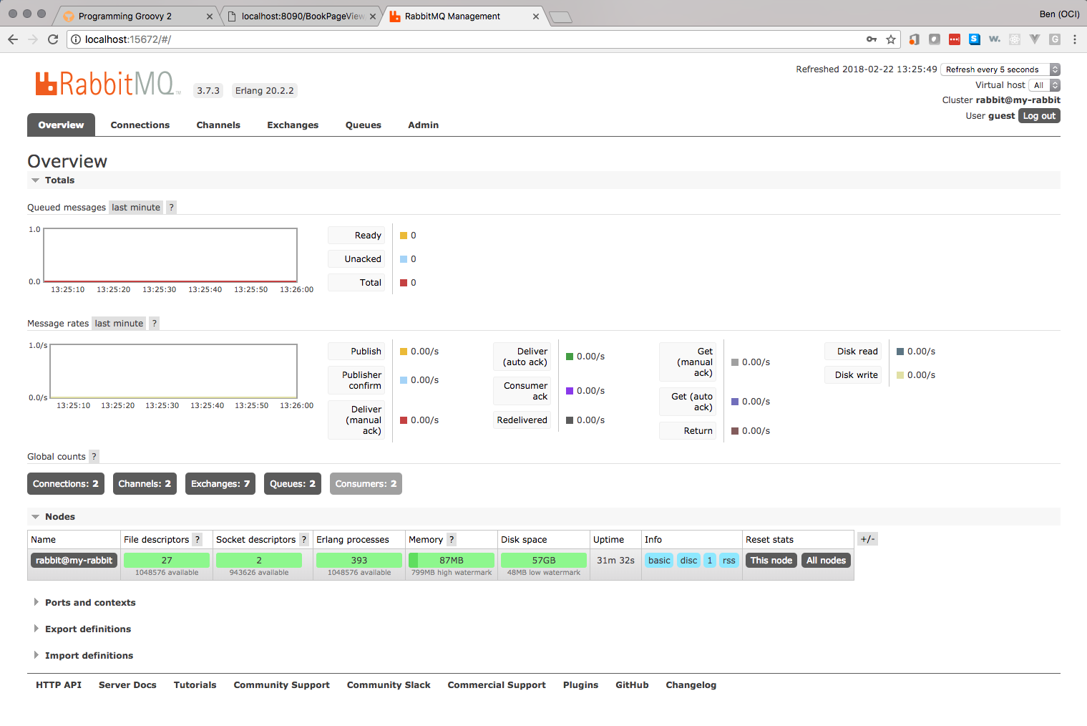Viewport: 1087px width, 726px height.
Task: Open Virtual host dropdown
Action: point(1045,85)
